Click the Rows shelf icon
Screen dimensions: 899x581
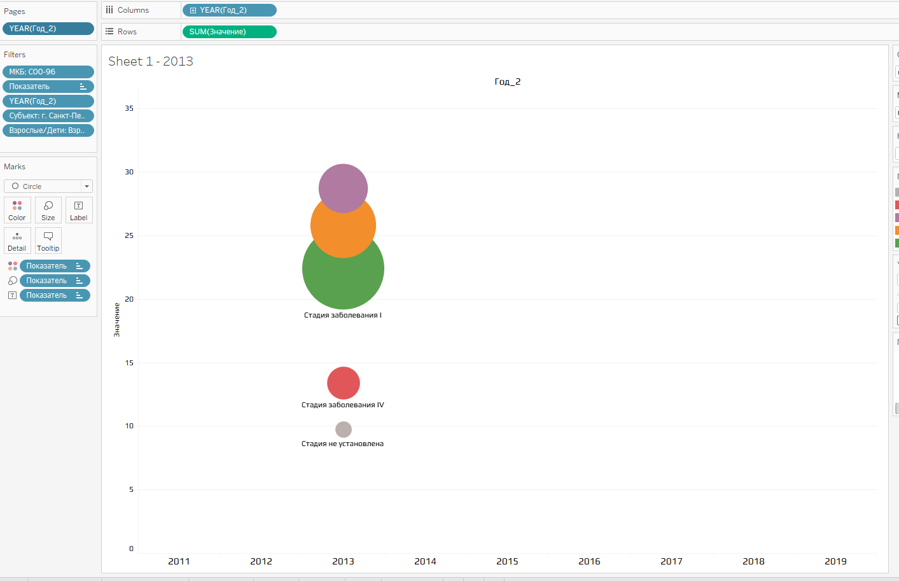pos(109,31)
